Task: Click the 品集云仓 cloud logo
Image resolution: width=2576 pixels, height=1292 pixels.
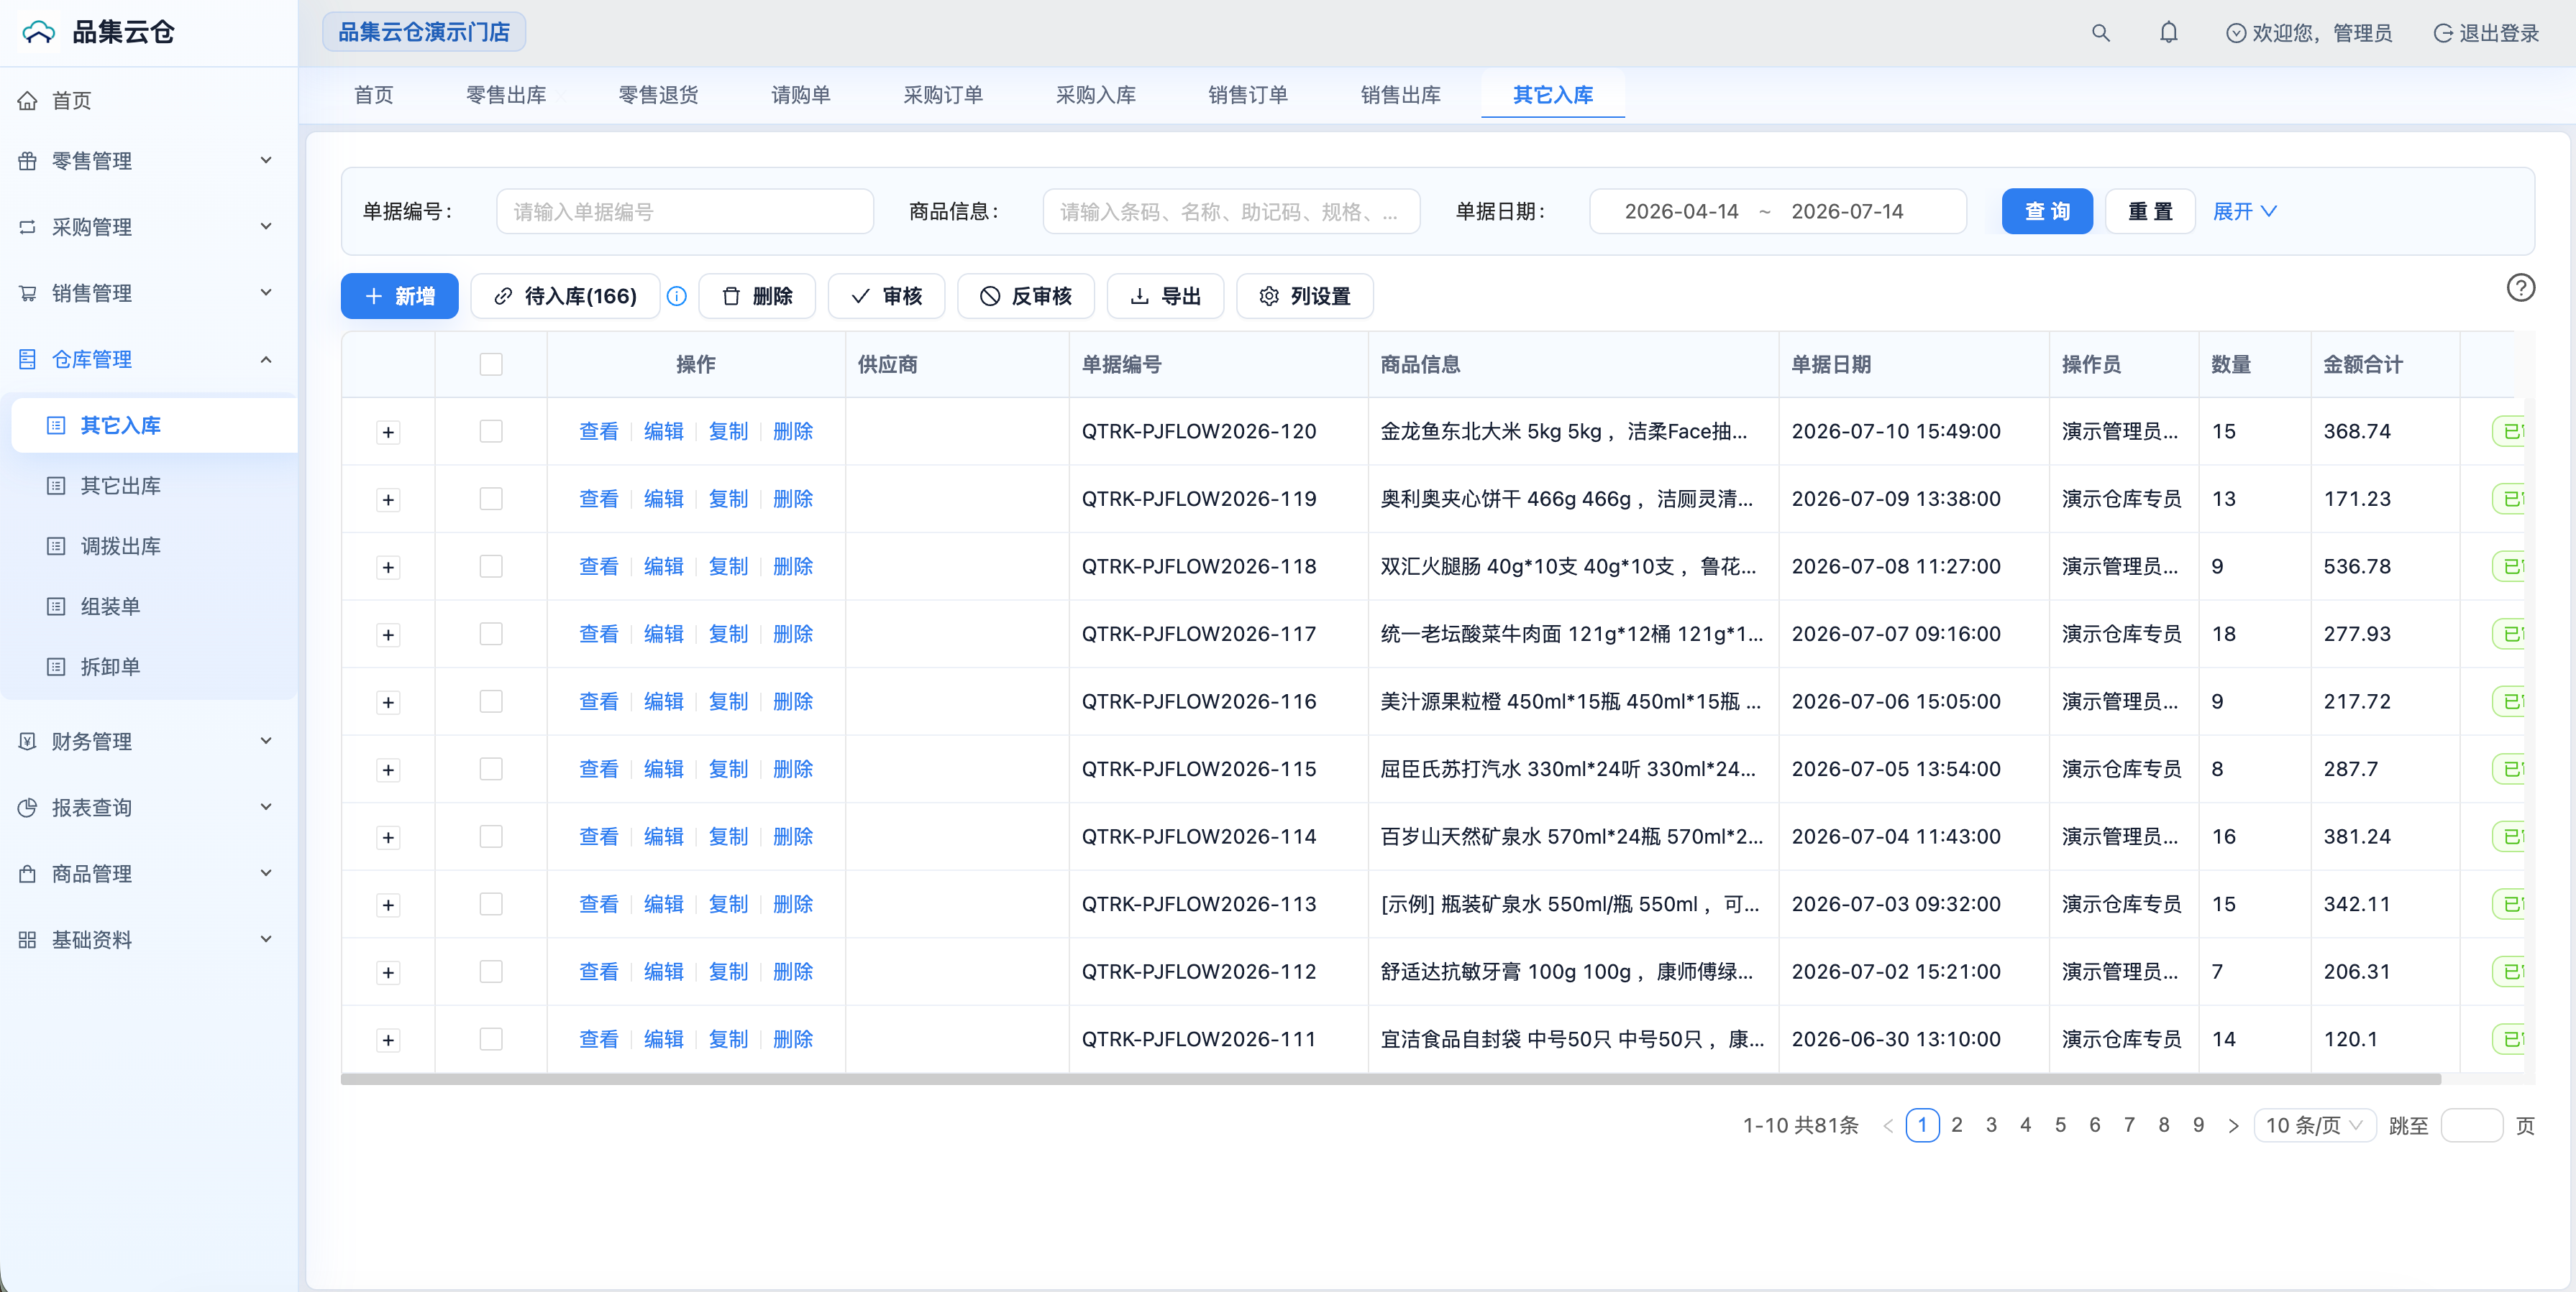Action: pos(39,32)
